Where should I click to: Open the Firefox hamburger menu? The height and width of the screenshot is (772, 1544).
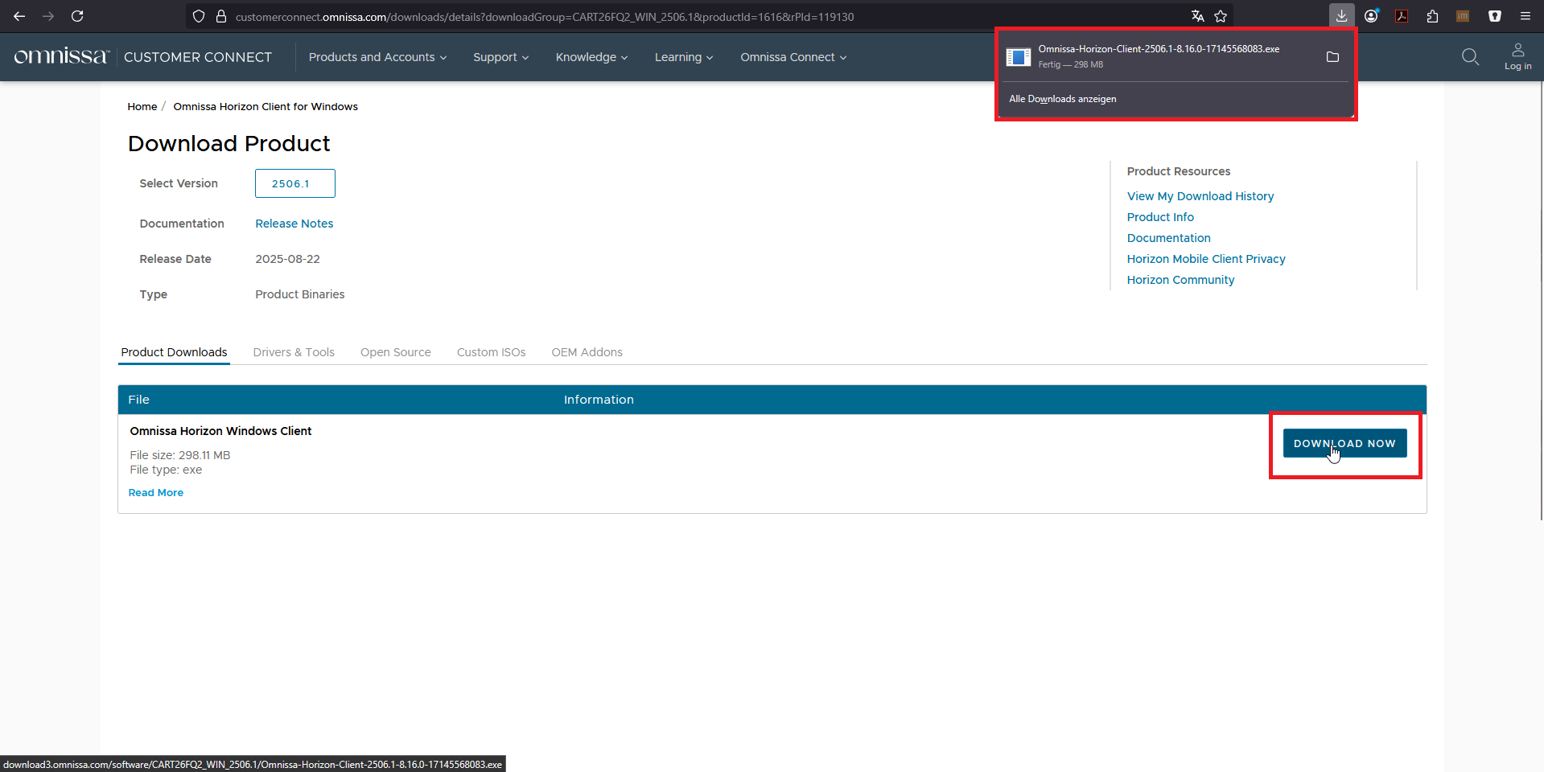click(x=1525, y=16)
